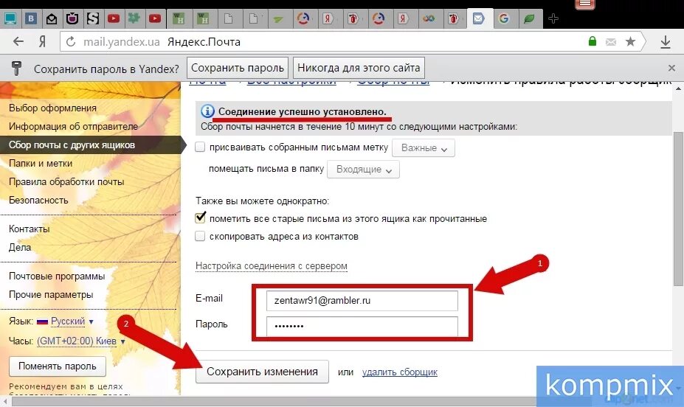Switch to the monitor icon tab
This screenshot has height=407, width=684.
[x=10, y=18]
